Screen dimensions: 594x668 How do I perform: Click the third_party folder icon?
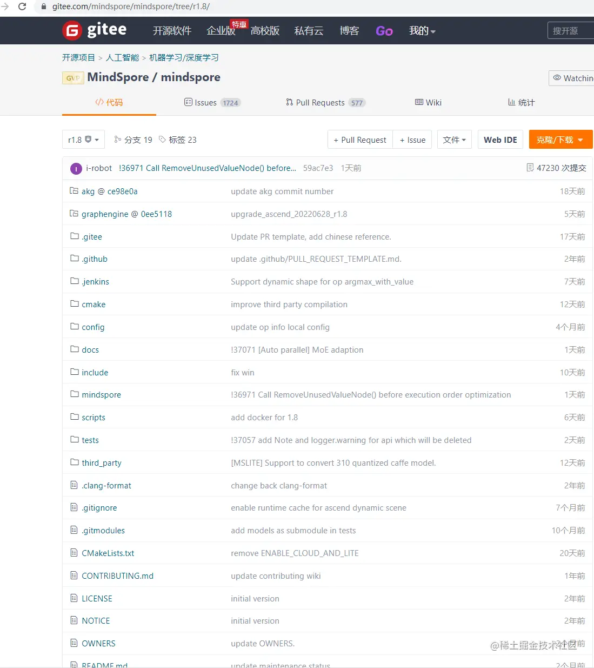pos(75,462)
